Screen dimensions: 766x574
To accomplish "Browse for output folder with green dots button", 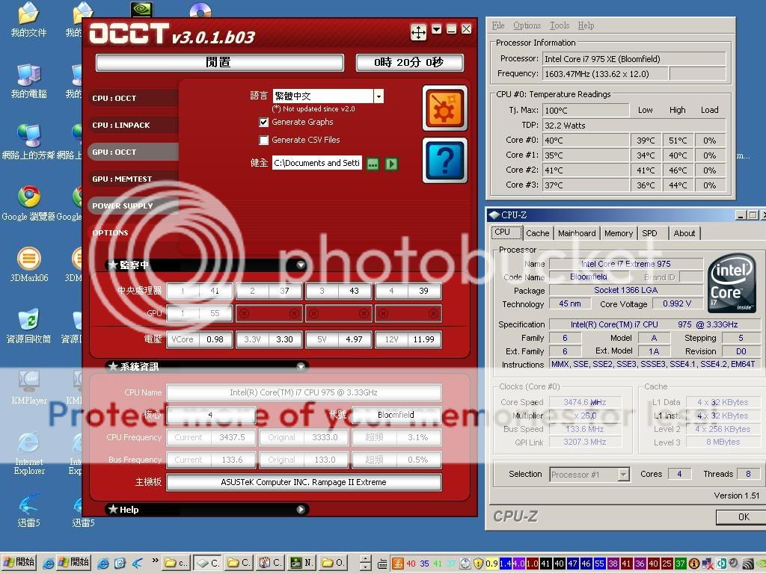I will tap(373, 164).
